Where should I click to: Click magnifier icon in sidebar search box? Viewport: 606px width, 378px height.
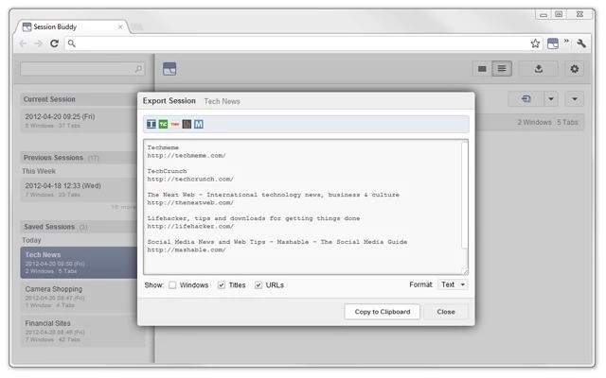[x=138, y=69]
